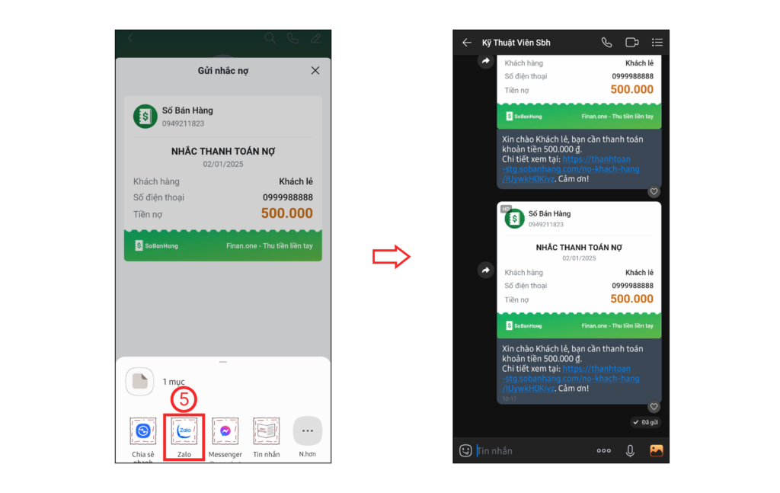Viewport: 780px width, 493px height.
Task: Tap NHẮC THANH TOÁN NỢ heading in the chat image
Action: pyautogui.click(x=579, y=247)
